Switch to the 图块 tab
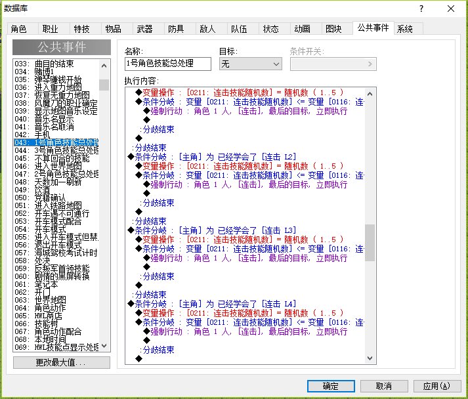The height and width of the screenshot is (399, 468). coord(337,29)
